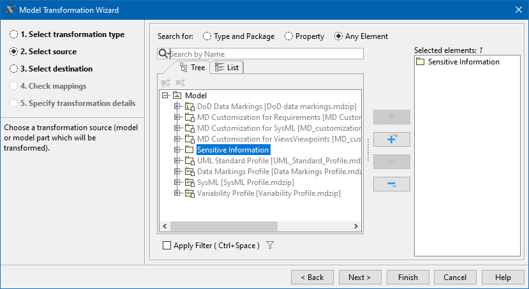
Task: Click the filter funnel icon
Action: pyautogui.click(x=270, y=246)
